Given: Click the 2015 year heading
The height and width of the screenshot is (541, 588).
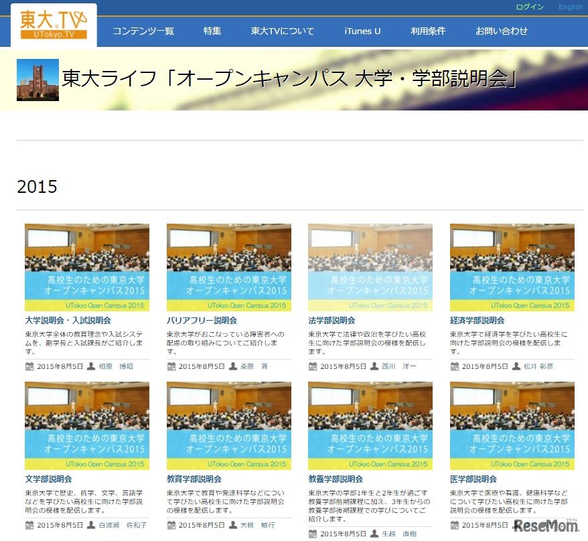Looking at the screenshot, I should click(x=37, y=186).
